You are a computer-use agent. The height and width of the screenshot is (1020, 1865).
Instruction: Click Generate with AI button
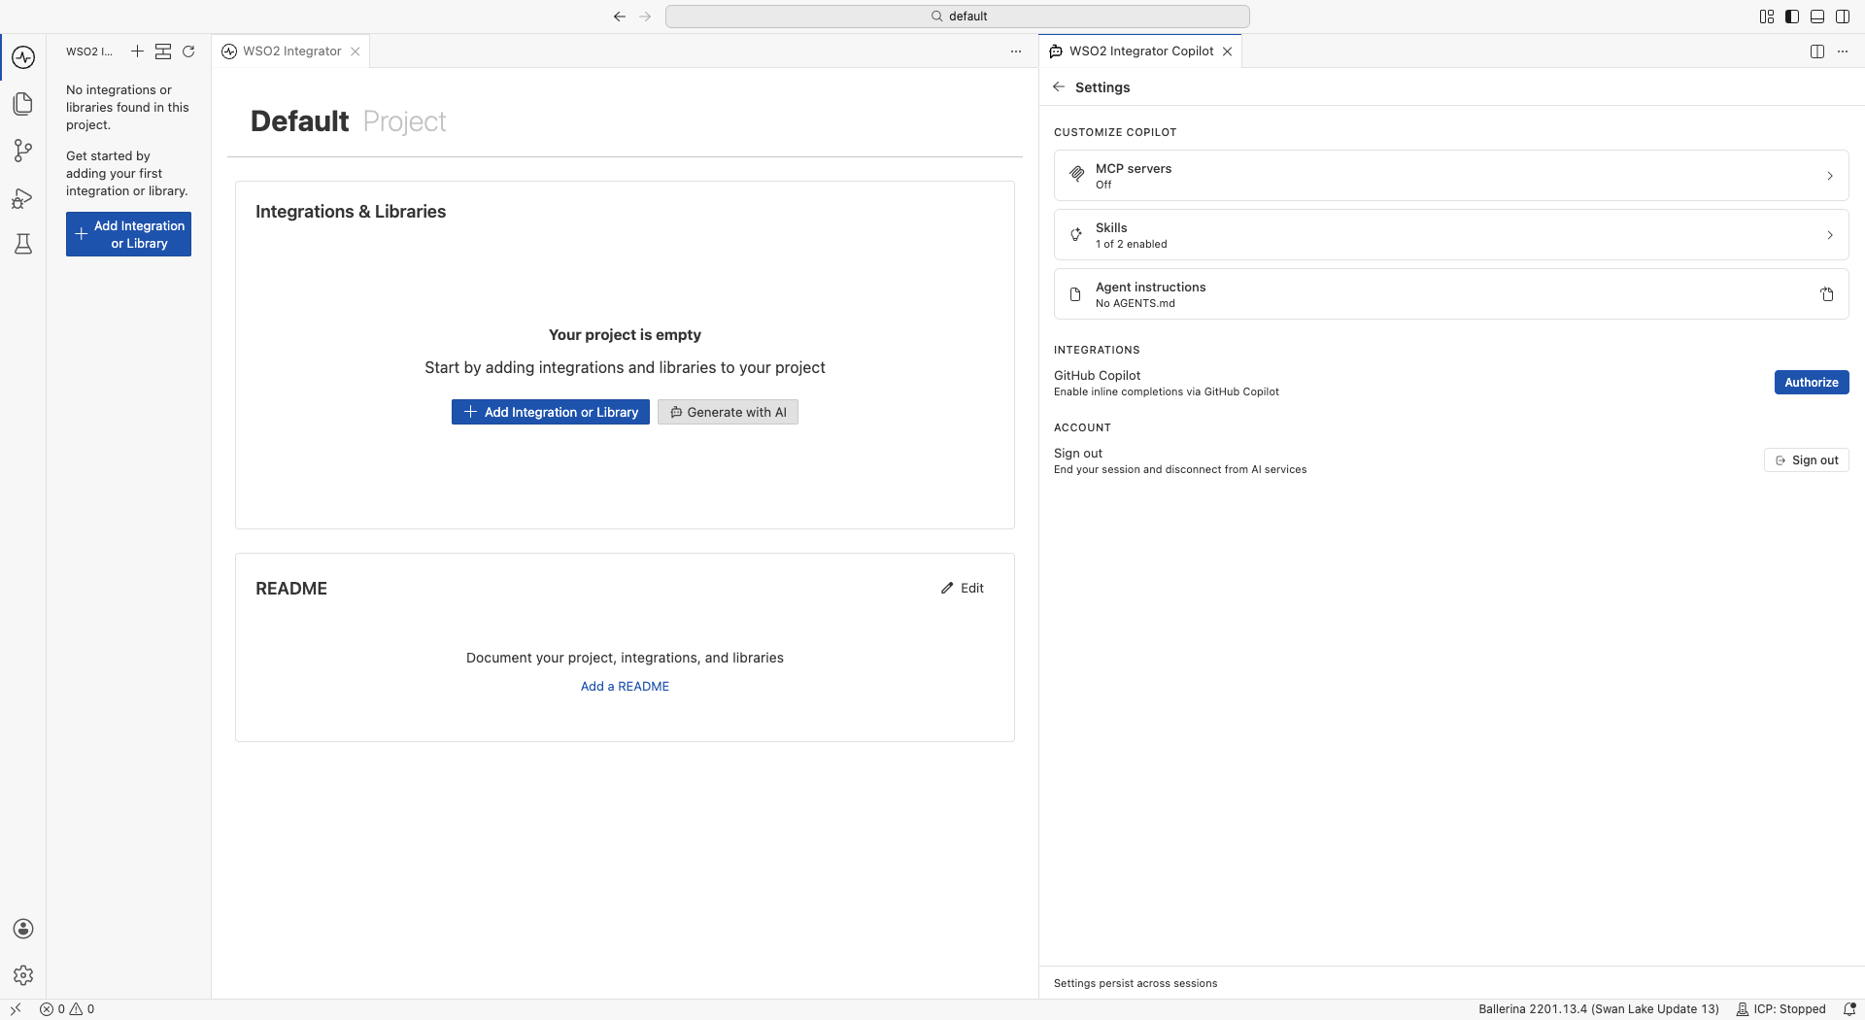[728, 412]
